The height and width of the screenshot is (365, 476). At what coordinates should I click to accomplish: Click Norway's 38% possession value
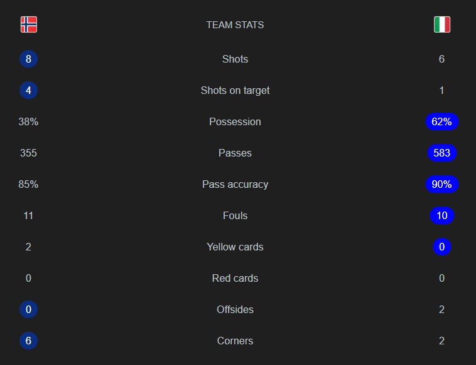28,121
